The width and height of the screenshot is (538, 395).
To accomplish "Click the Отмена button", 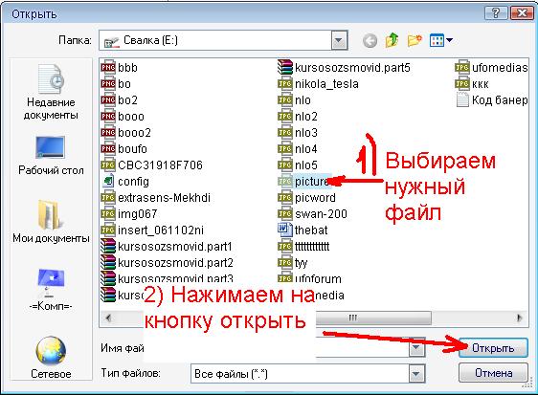I will tap(493, 373).
